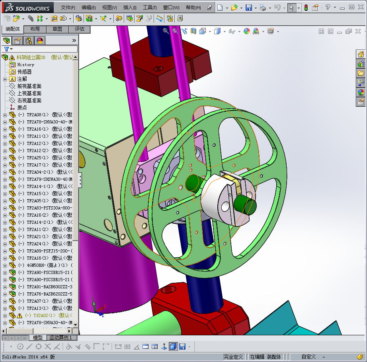This screenshot has width=367, height=362.
Task: Click the Zoom to Fit magnifier icon
Action: pos(166,31)
